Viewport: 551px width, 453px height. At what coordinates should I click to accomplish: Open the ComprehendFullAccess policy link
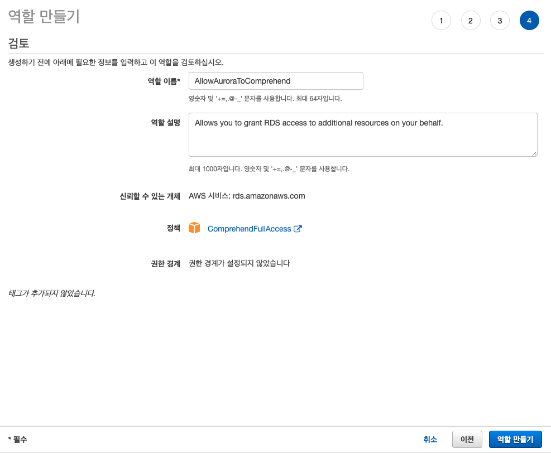click(x=249, y=229)
